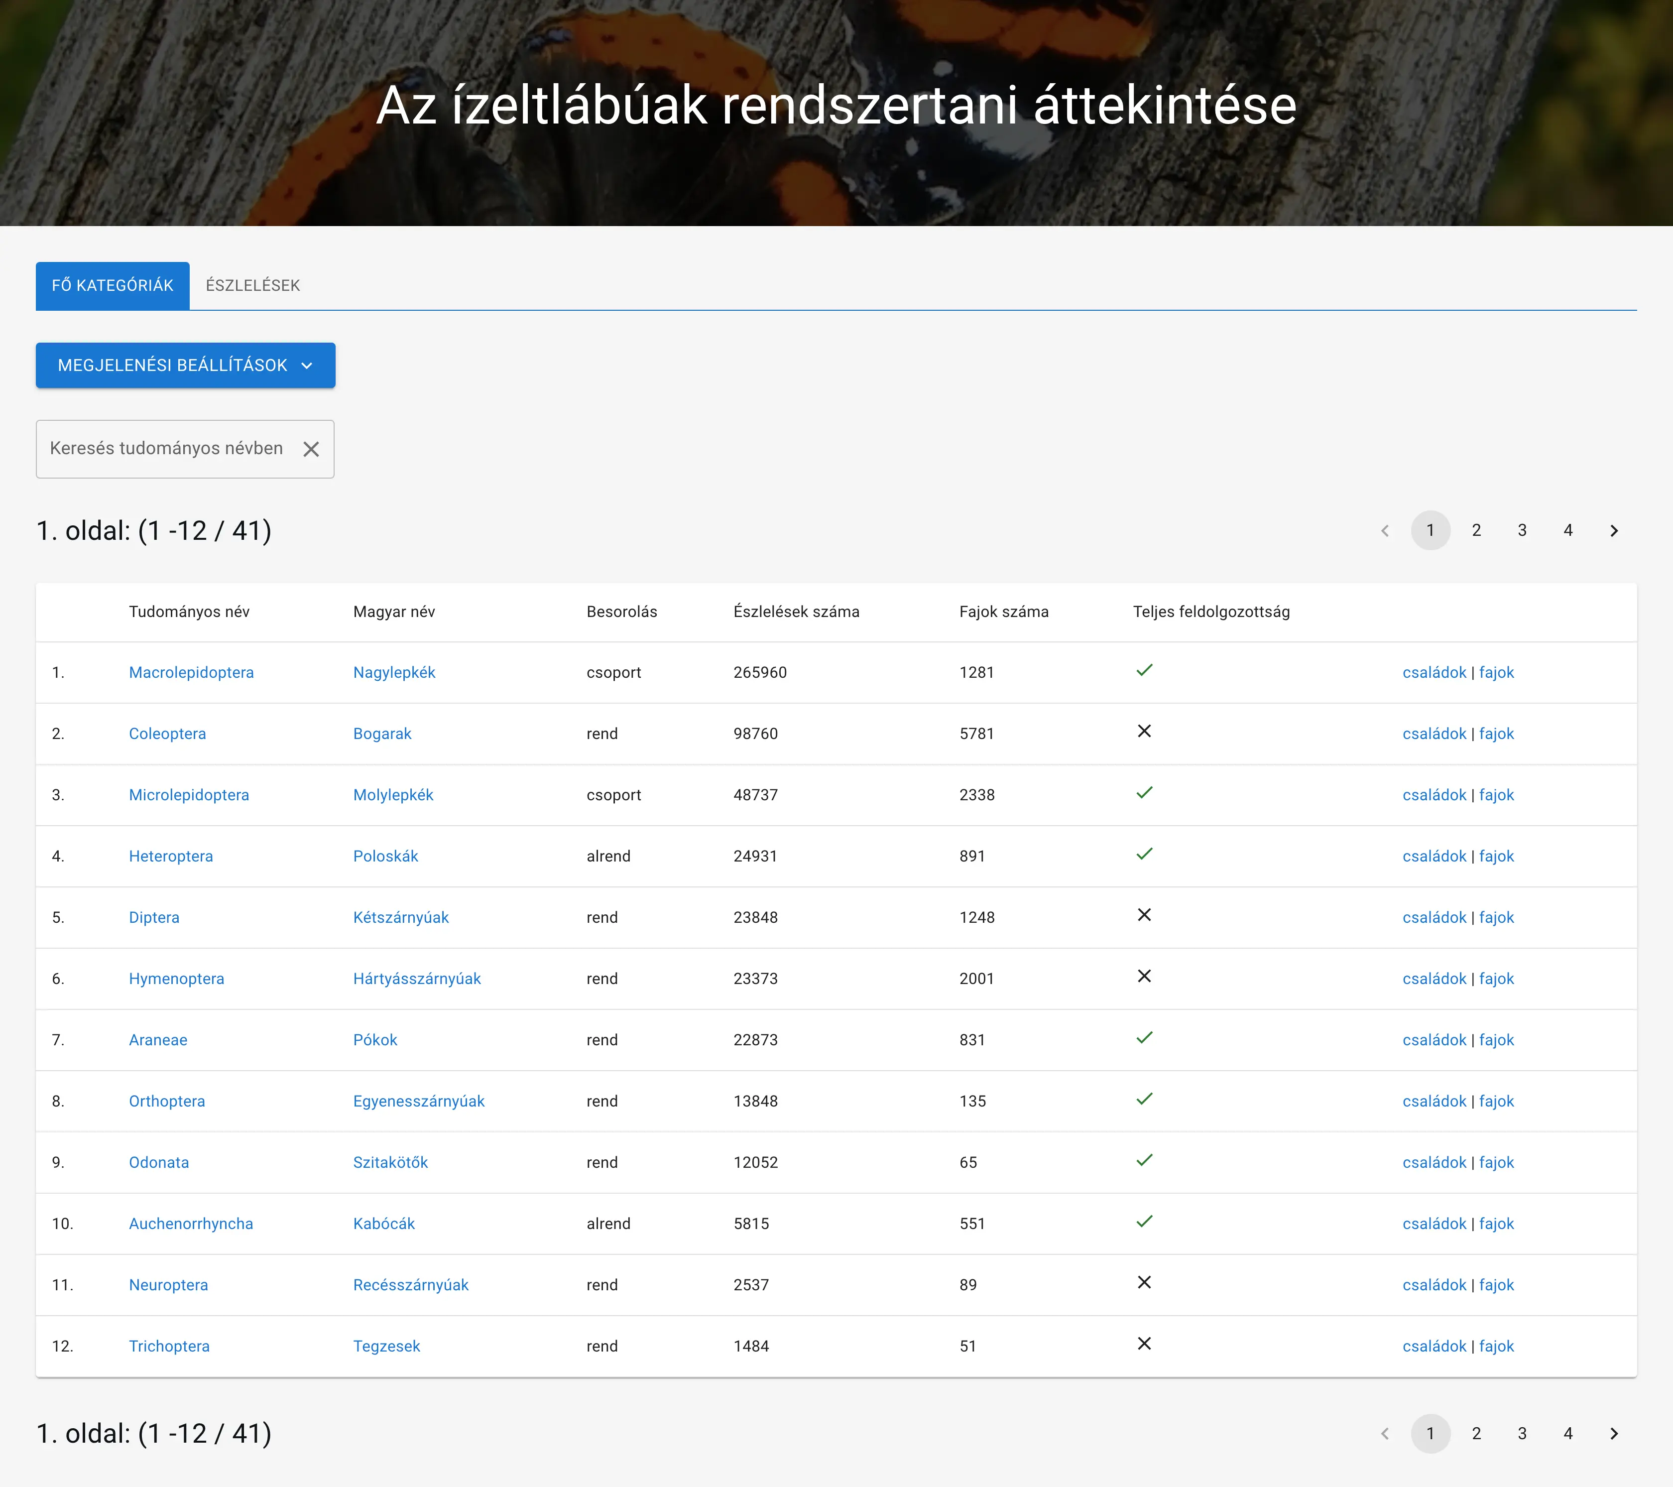This screenshot has height=1487, width=1673.
Task: Click the X mark in the Coleoptera row
Action: (x=1144, y=731)
